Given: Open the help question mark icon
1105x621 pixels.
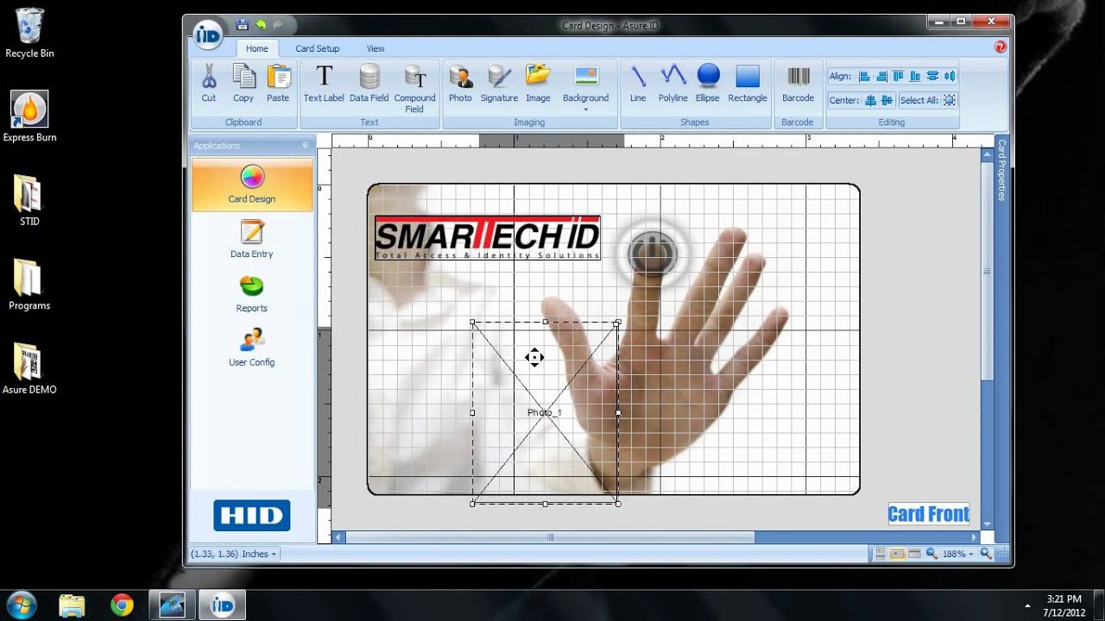Looking at the screenshot, I should tap(1001, 47).
